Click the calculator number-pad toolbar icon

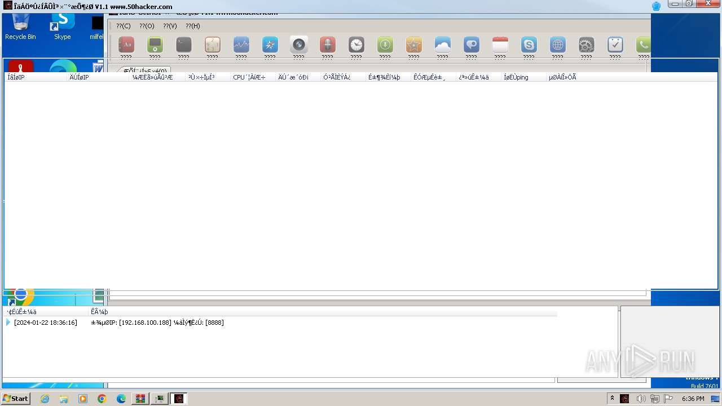[x=212, y=45]
